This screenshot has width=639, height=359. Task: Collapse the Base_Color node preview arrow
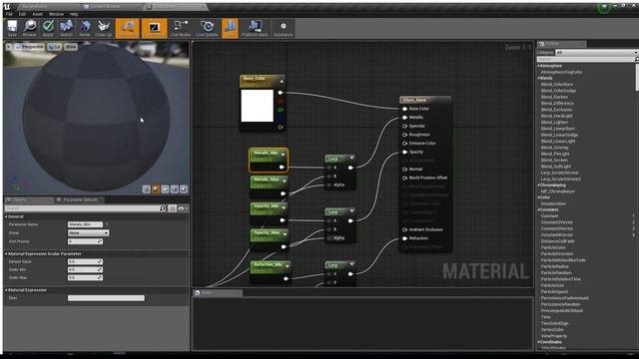click(282, 82)
